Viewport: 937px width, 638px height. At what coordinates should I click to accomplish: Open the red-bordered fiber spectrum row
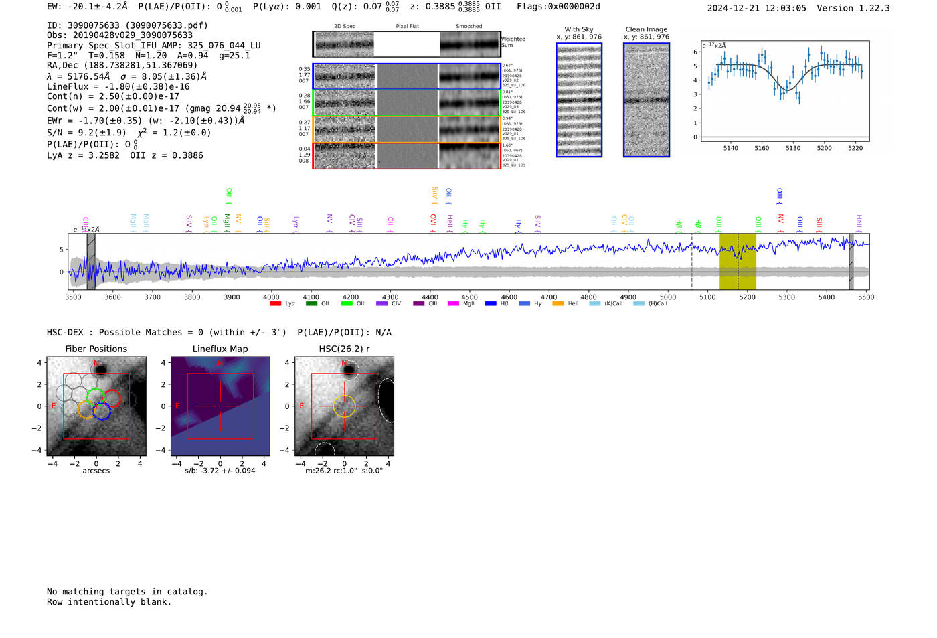[407, 155]
